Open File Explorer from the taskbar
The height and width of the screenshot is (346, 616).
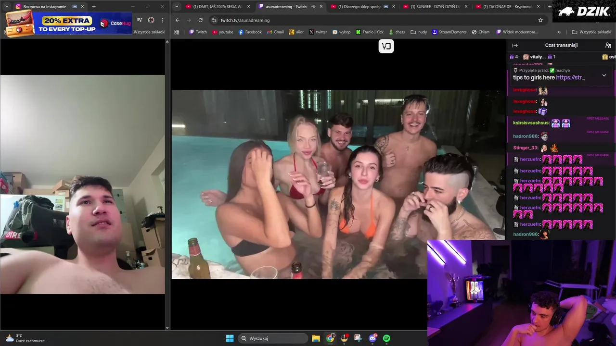316,338
